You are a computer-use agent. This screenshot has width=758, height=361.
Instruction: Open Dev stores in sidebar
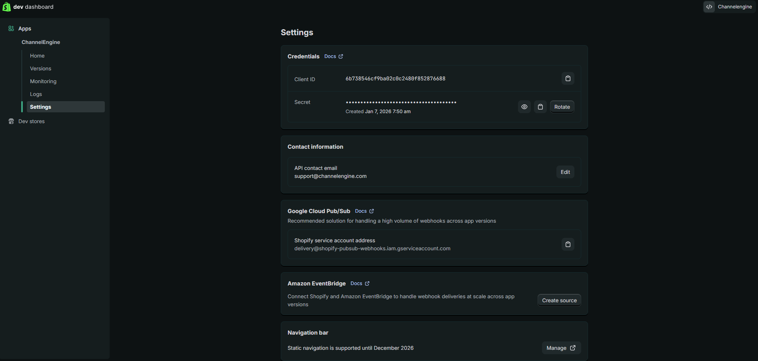click(32, 121)
